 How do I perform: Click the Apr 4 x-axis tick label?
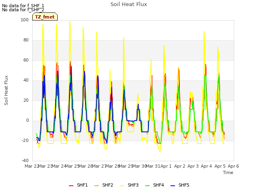[x=206, y=166]
